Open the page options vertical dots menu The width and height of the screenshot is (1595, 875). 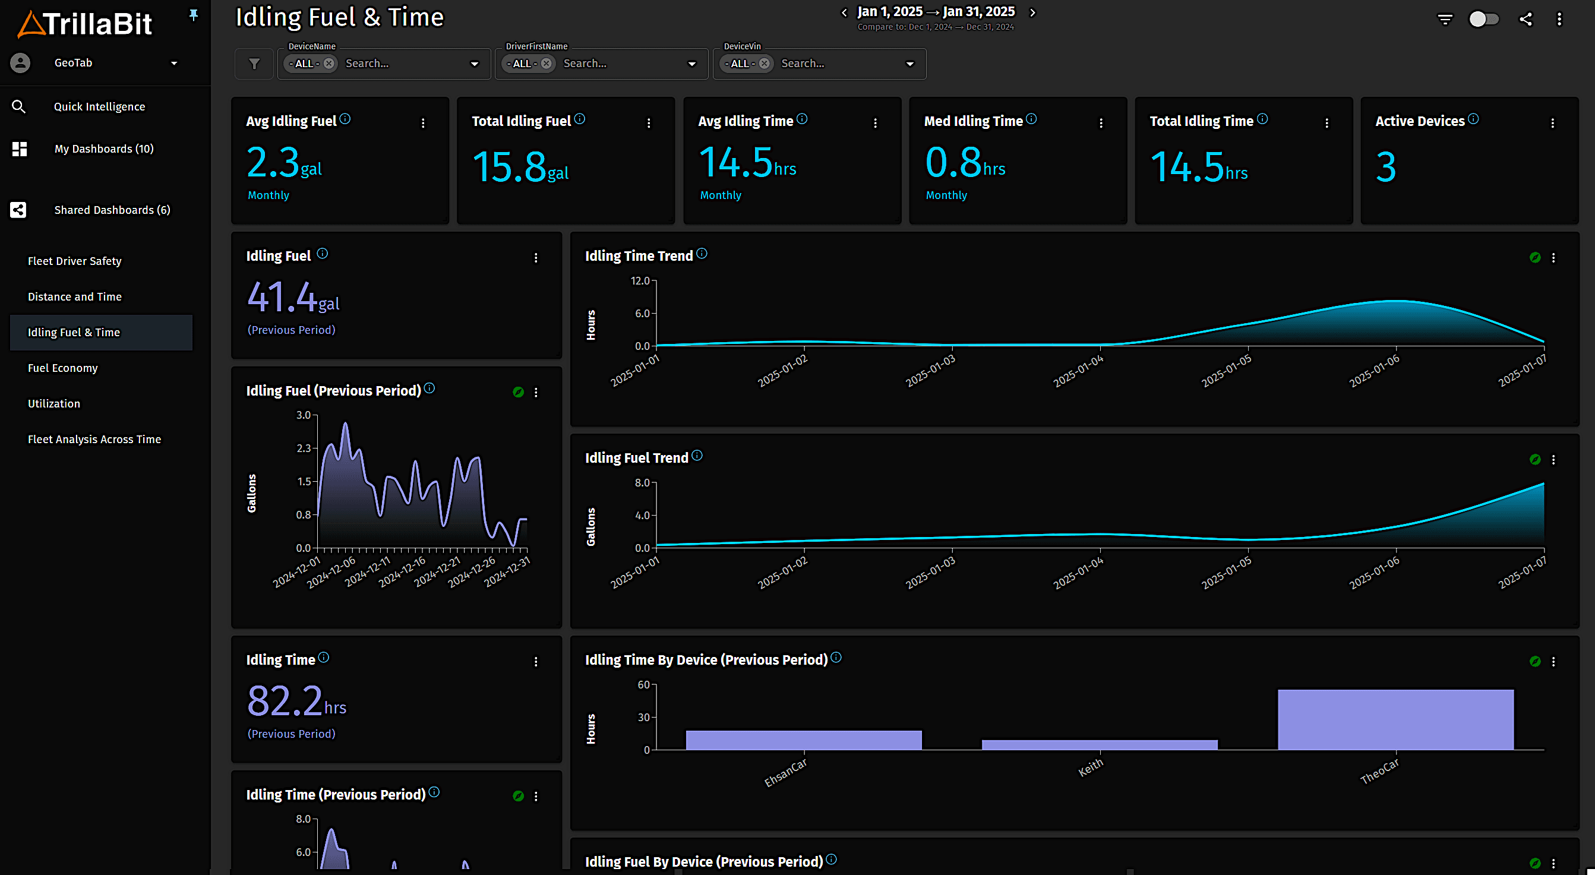point(1559,19)
